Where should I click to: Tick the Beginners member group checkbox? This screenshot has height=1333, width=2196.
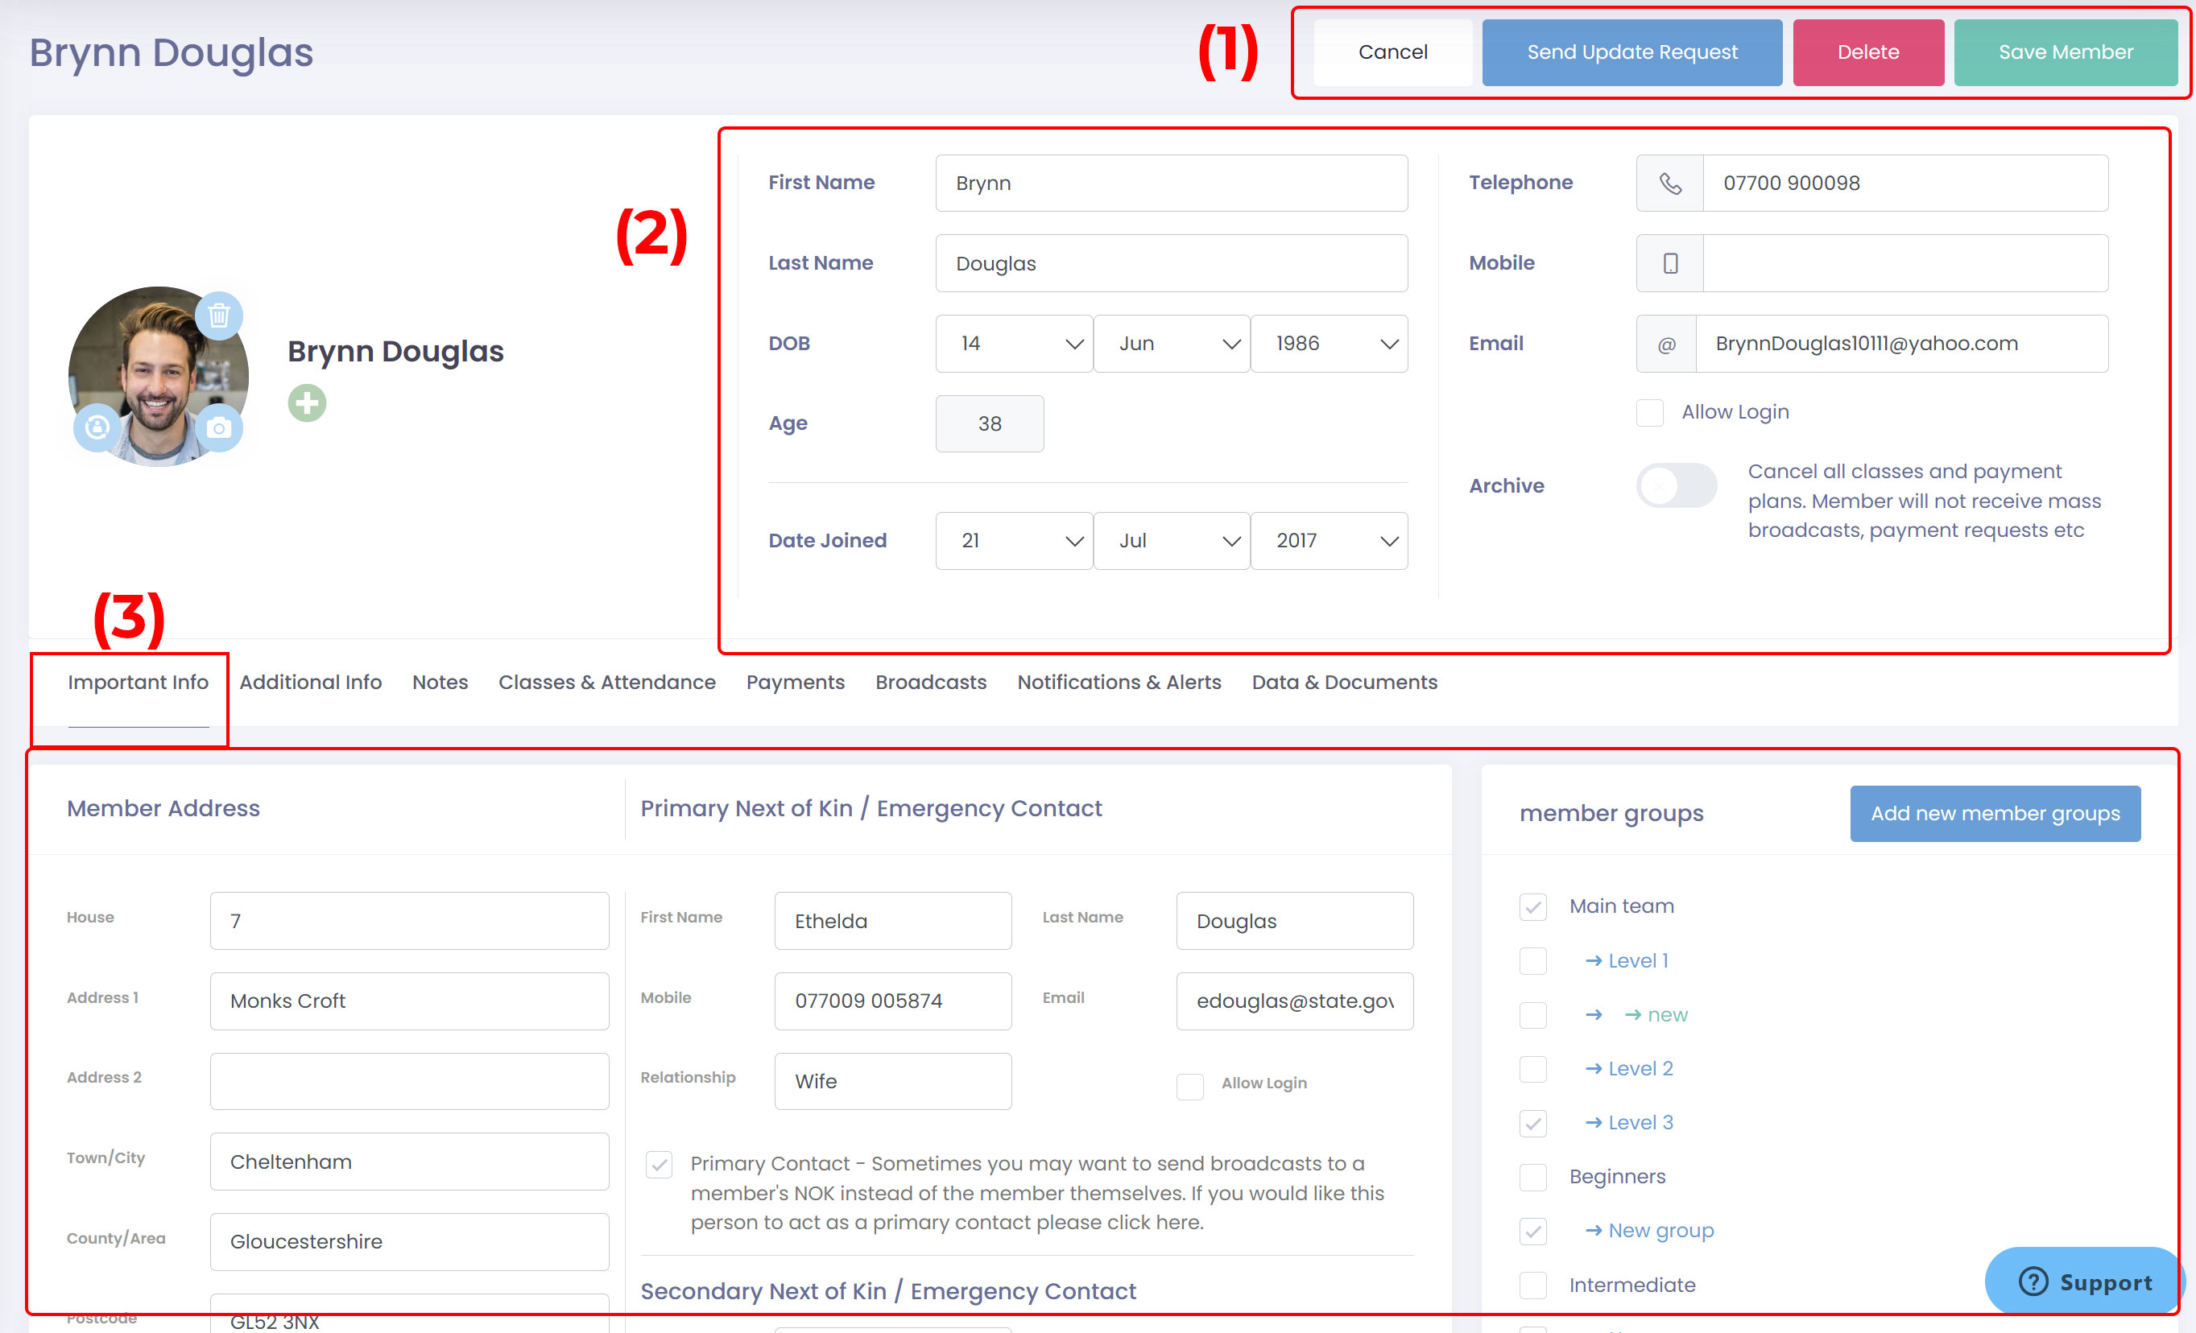click(1533, 1177)
